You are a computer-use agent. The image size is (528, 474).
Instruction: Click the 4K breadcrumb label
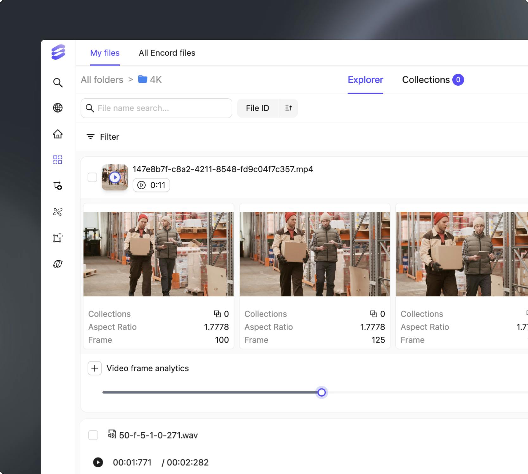click(156, 80)
